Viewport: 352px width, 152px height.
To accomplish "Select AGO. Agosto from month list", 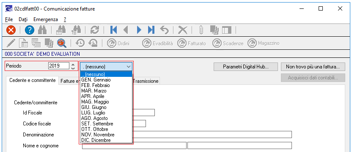I will coord(106,118).
